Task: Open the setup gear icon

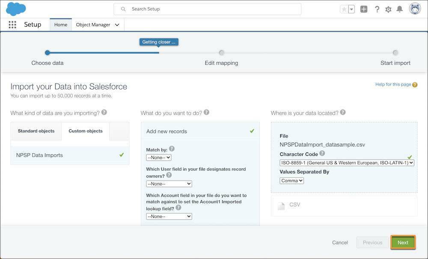Action: click(x=388, y=9)
